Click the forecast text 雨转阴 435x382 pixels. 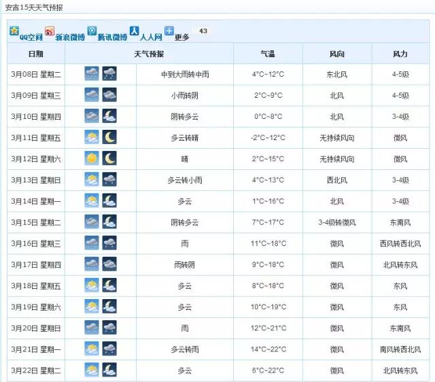[x=185, y=264]
